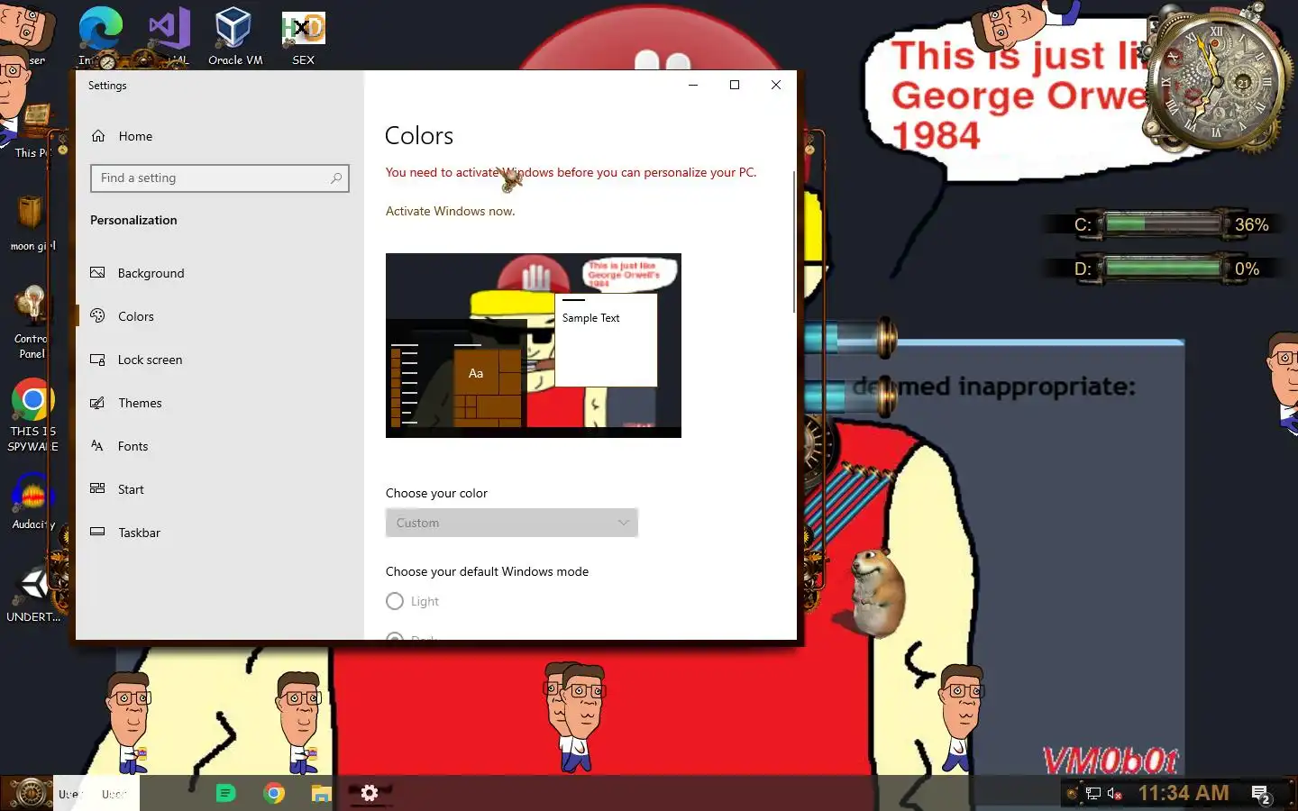The height and width of the screenshot is (811, 1298).
Task: Click the Start tiles icon in sidebar
Action: click(97, 488)
